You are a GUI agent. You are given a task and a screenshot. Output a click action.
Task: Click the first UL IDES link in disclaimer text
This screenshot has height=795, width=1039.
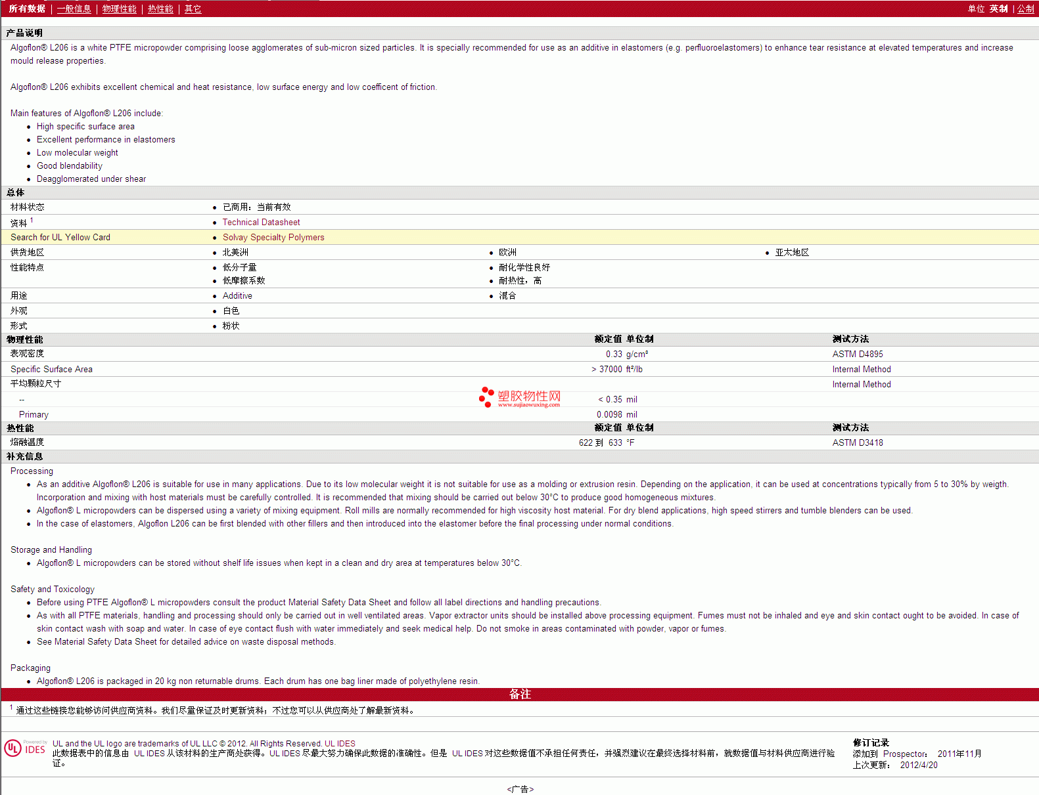point(340,744)
